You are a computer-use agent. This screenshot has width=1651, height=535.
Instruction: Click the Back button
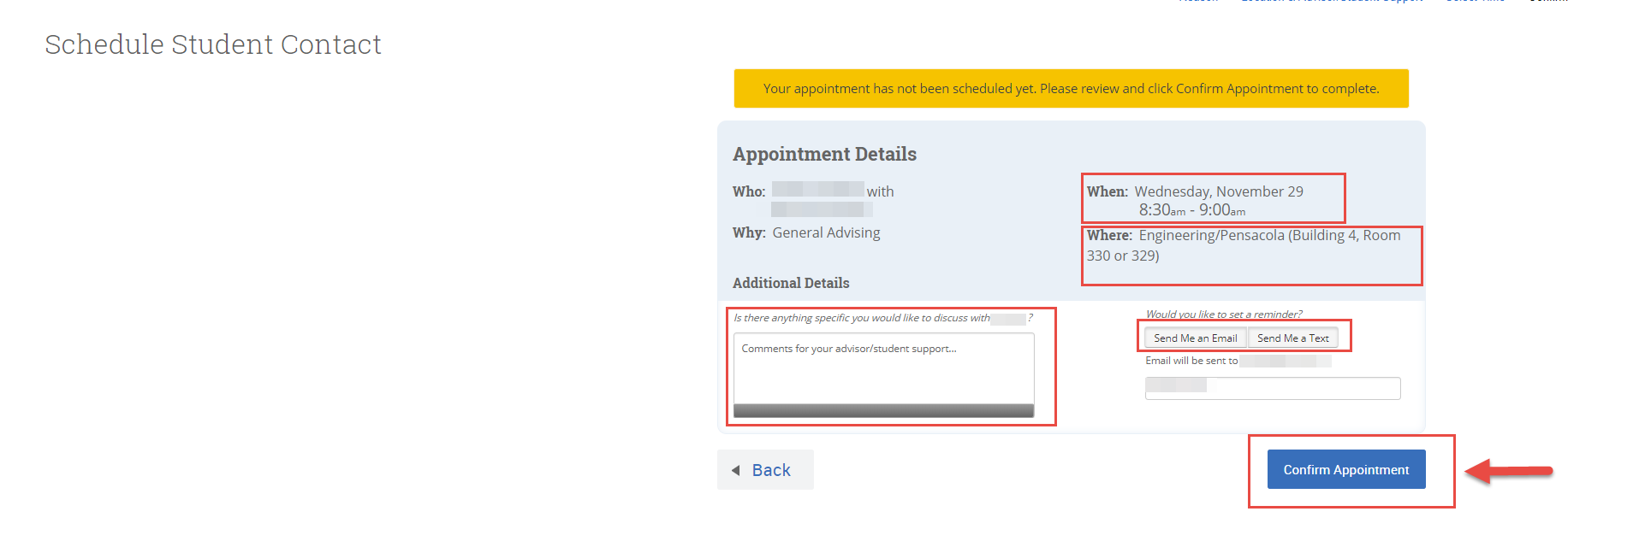pos(765,469)
